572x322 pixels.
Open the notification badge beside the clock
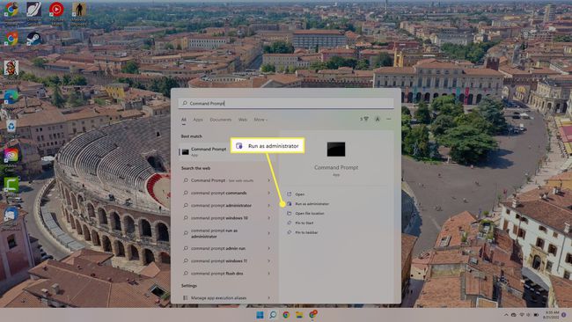click(564, 315)
